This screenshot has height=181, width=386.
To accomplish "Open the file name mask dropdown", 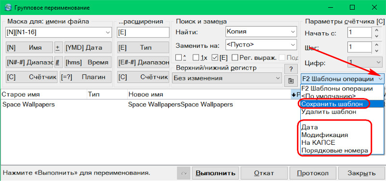I will click(107, 32).
